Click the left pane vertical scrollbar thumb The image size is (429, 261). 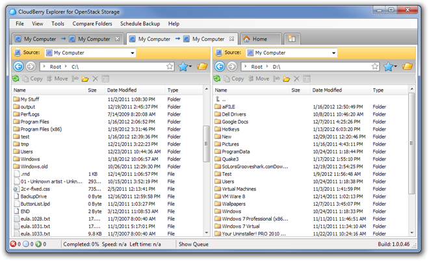point(206,143)
